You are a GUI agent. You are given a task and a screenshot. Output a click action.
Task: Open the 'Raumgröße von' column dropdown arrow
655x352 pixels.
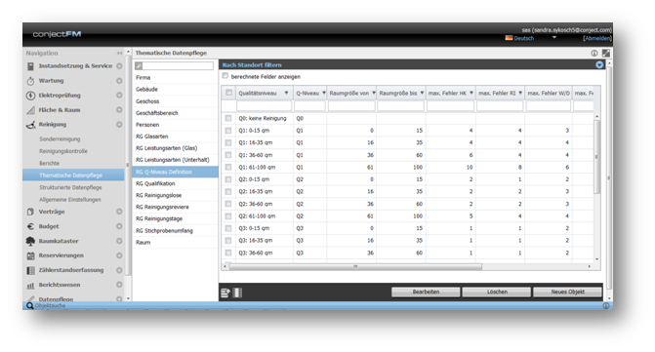tap(374, 93)
